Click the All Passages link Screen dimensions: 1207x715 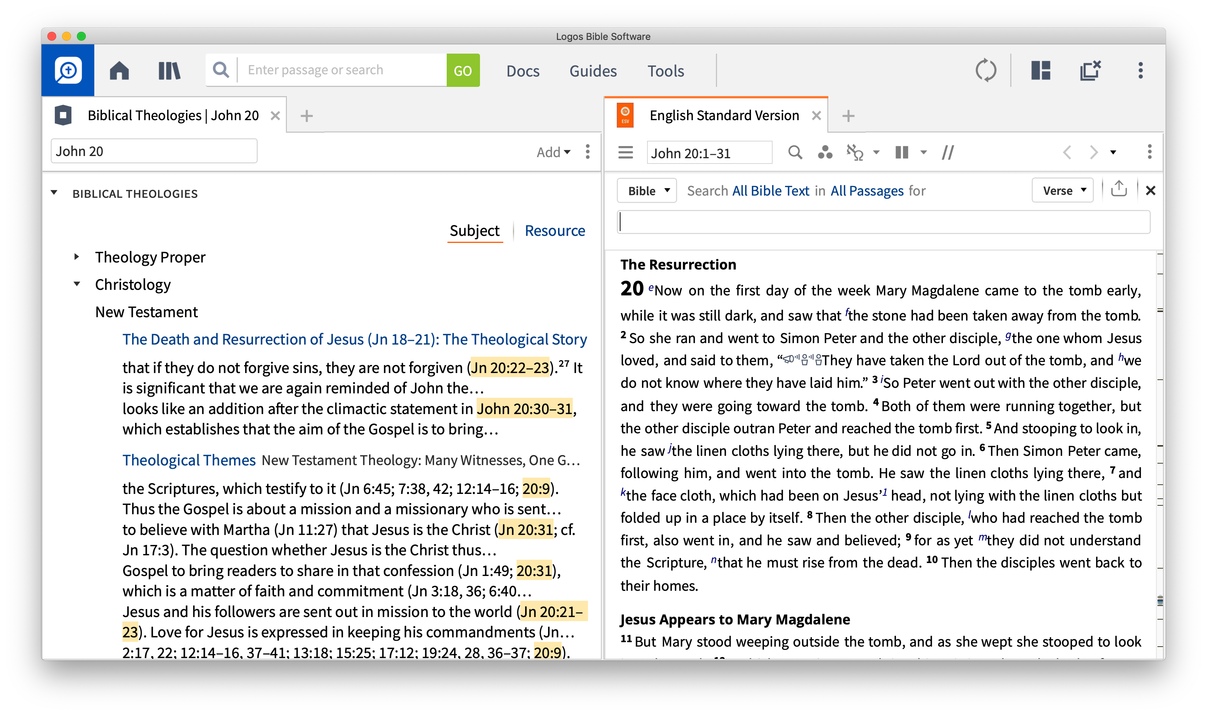pyautogui.click(x=867, y=191)
